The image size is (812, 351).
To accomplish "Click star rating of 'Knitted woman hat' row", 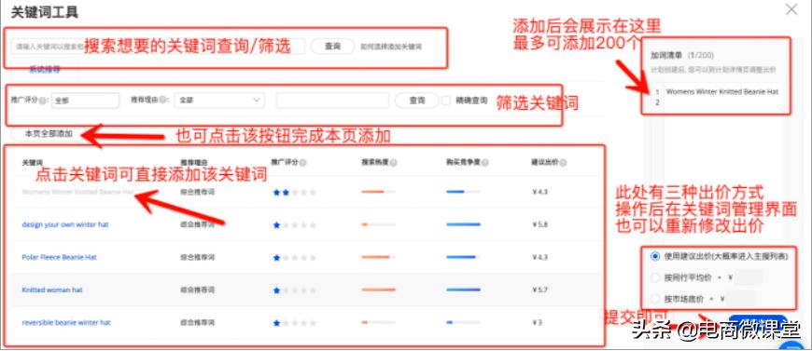I will point(294,290).
